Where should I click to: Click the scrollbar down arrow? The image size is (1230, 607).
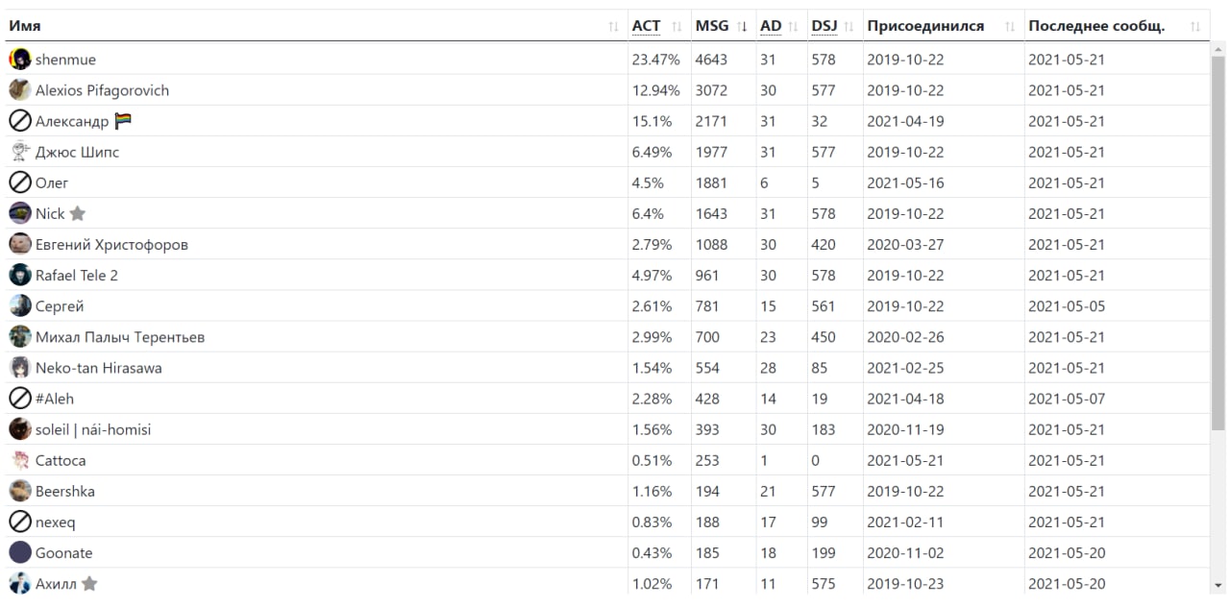point(1218,585)
